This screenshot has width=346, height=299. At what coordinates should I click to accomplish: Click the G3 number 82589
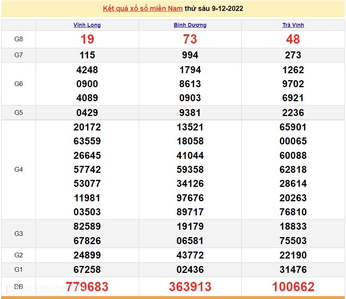click(87, 227)
